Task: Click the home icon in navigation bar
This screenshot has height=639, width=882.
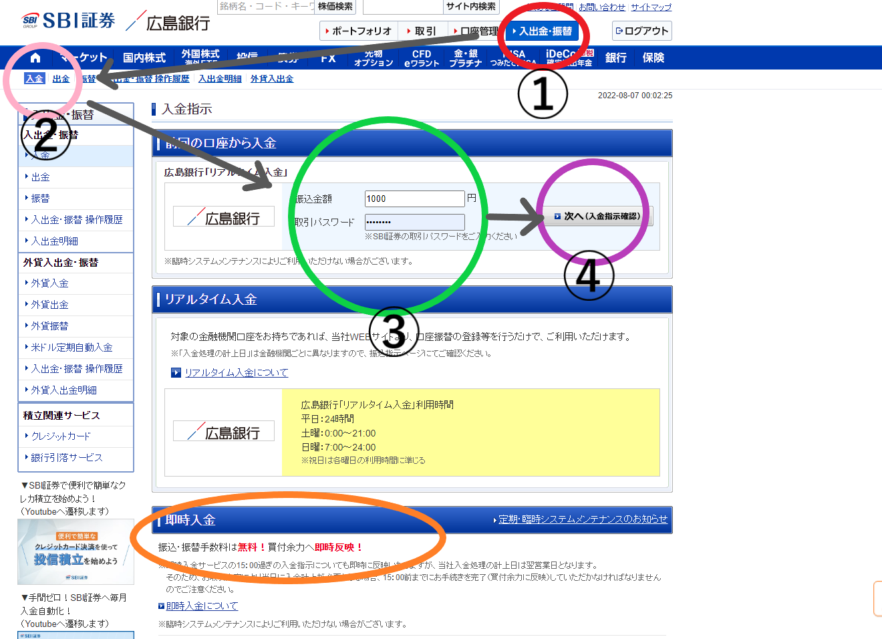Action: (x=35, y=57)
